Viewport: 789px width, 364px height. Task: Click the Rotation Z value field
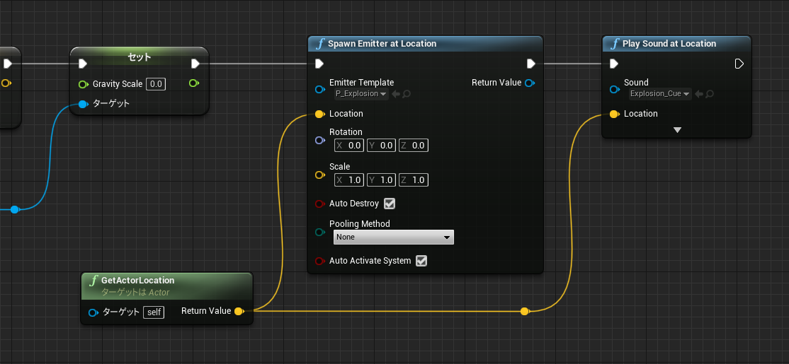414,146
